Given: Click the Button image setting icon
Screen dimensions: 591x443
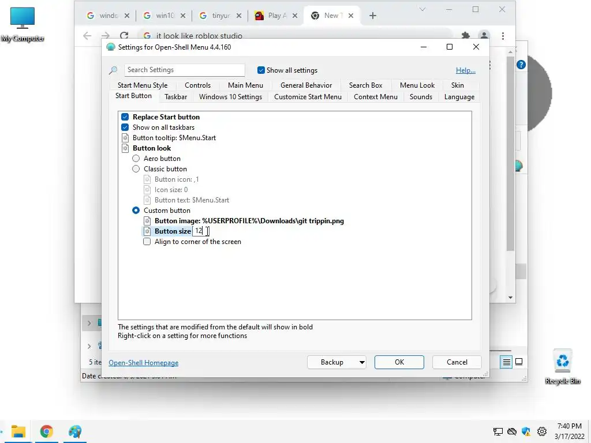Looking at the screenshot, I should (147, 221).
